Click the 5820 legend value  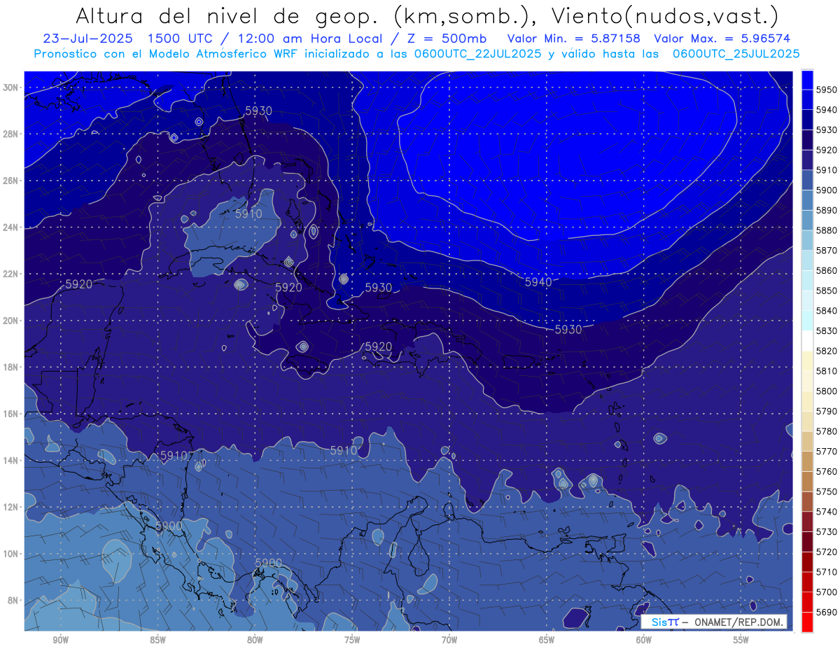click(827, 351)
